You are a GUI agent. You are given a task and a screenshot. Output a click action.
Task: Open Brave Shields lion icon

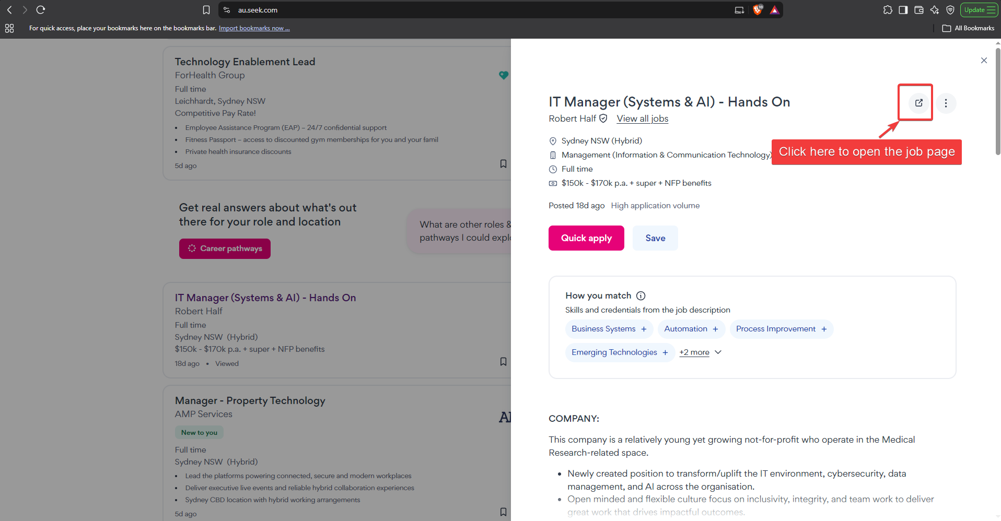pyautogui.click(x=758, y=10)
